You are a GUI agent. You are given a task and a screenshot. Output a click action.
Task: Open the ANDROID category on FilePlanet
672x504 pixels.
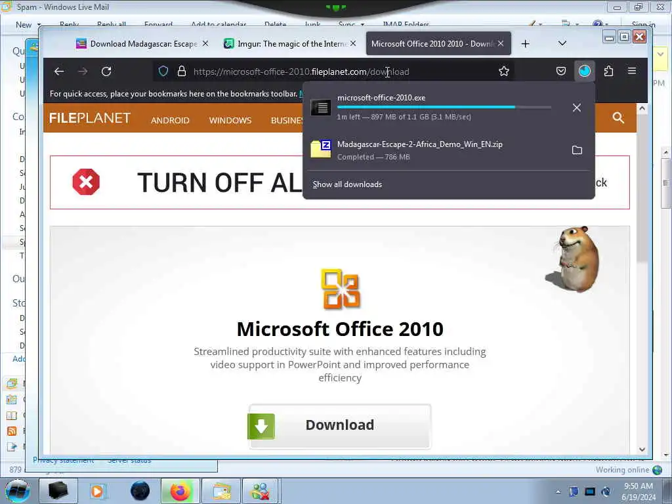pos(170,121)
